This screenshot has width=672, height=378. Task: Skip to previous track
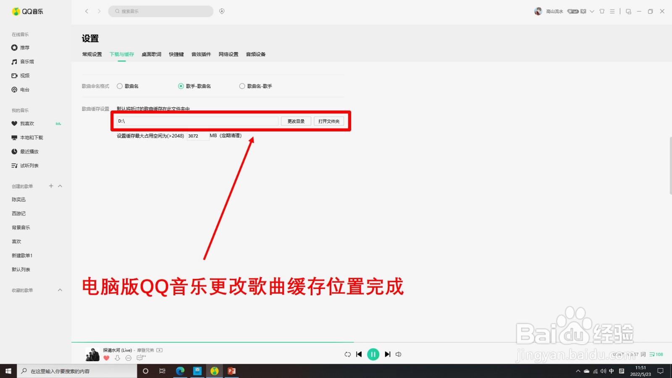(x=359, y=354)
